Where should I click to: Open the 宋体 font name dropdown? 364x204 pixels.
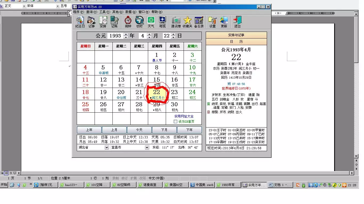pyautogui.click(x=58, y=6)
